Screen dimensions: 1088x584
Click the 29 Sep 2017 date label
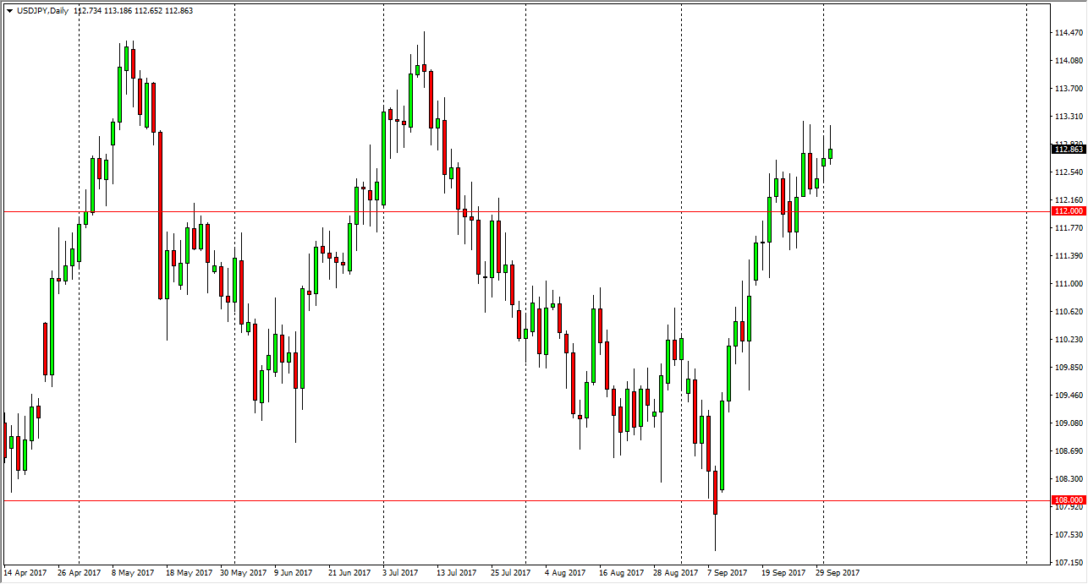(x=838, y=572)
